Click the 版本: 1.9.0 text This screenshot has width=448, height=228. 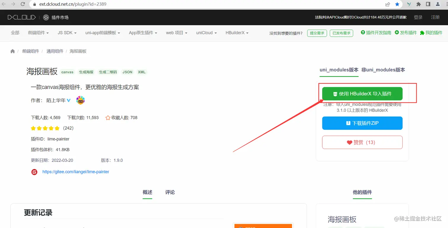point(112,160)
